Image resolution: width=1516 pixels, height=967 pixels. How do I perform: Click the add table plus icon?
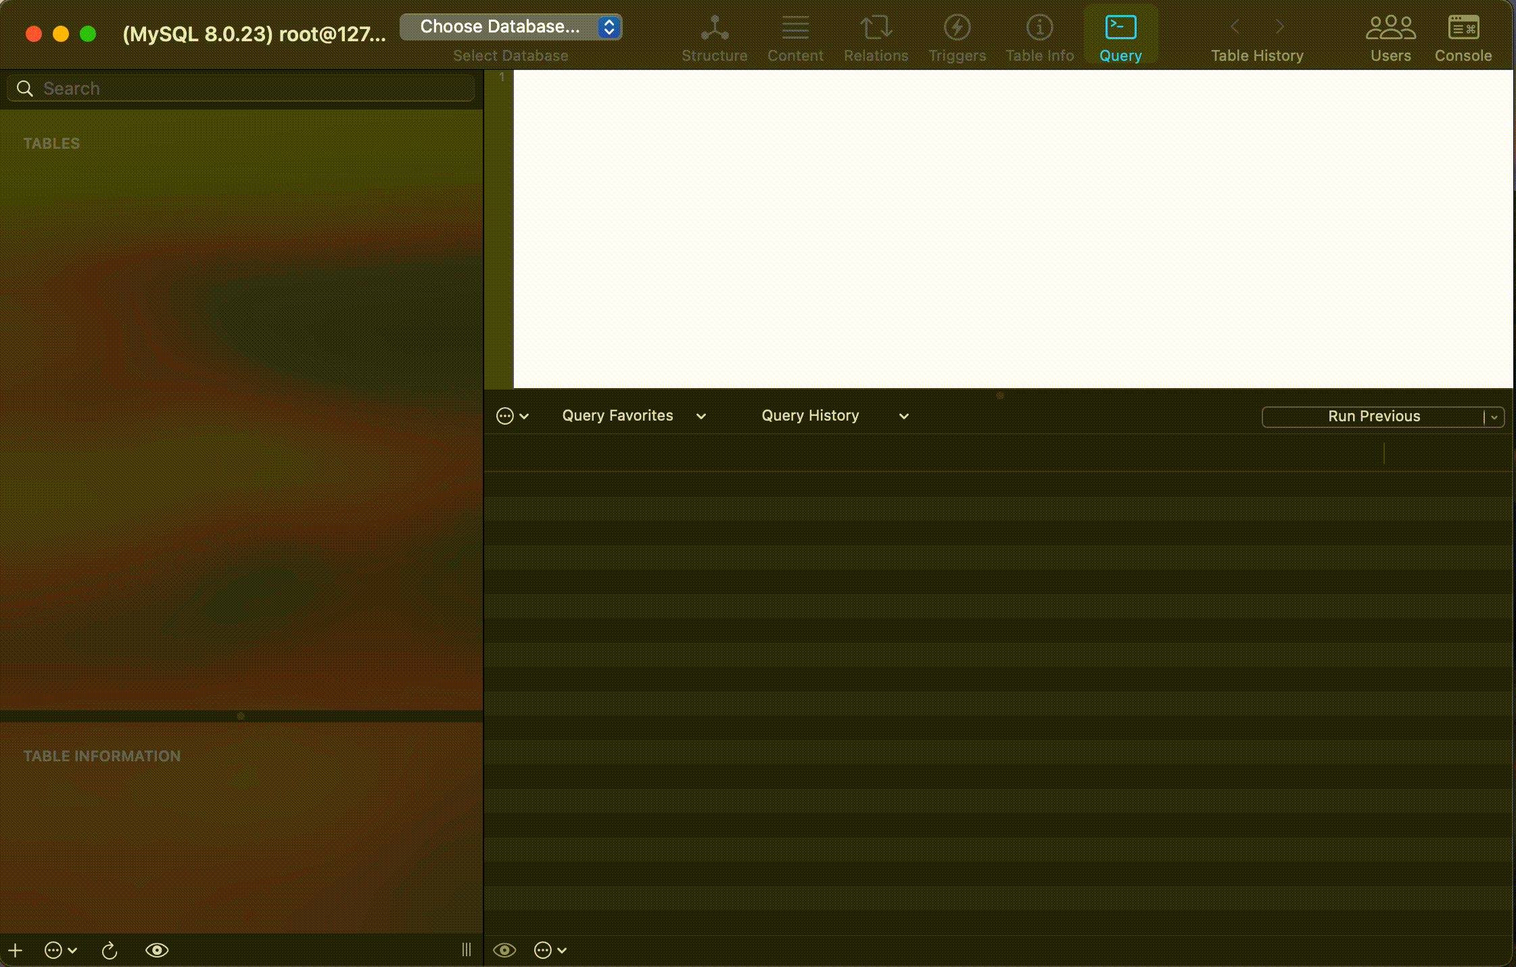pos(16,951)
